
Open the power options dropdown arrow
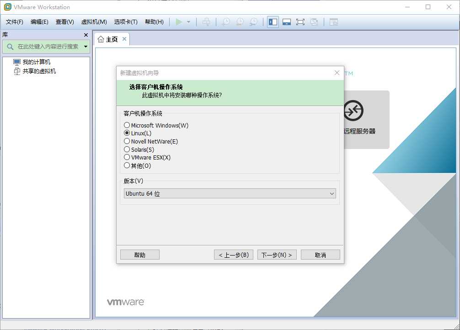click(x=189, y=22)
